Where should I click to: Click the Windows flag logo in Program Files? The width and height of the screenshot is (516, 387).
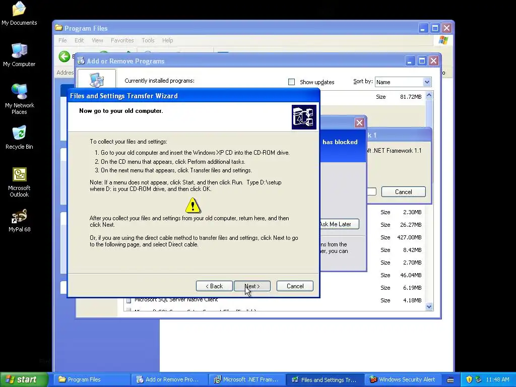pyautogui.click(x=443, y=40)
